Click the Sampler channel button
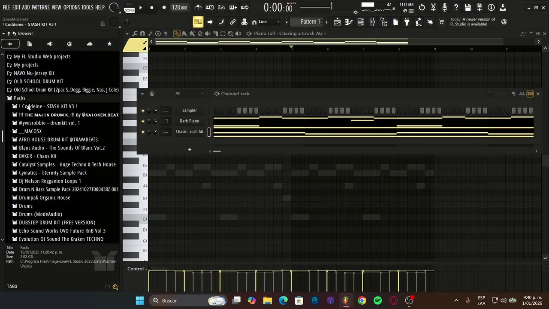Screen dimensions: 549x309 [189, 110]
